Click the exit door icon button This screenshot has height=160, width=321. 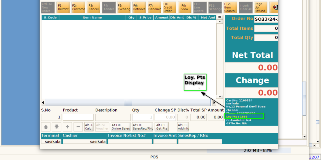pyautogui.click(x=274, y=7)
